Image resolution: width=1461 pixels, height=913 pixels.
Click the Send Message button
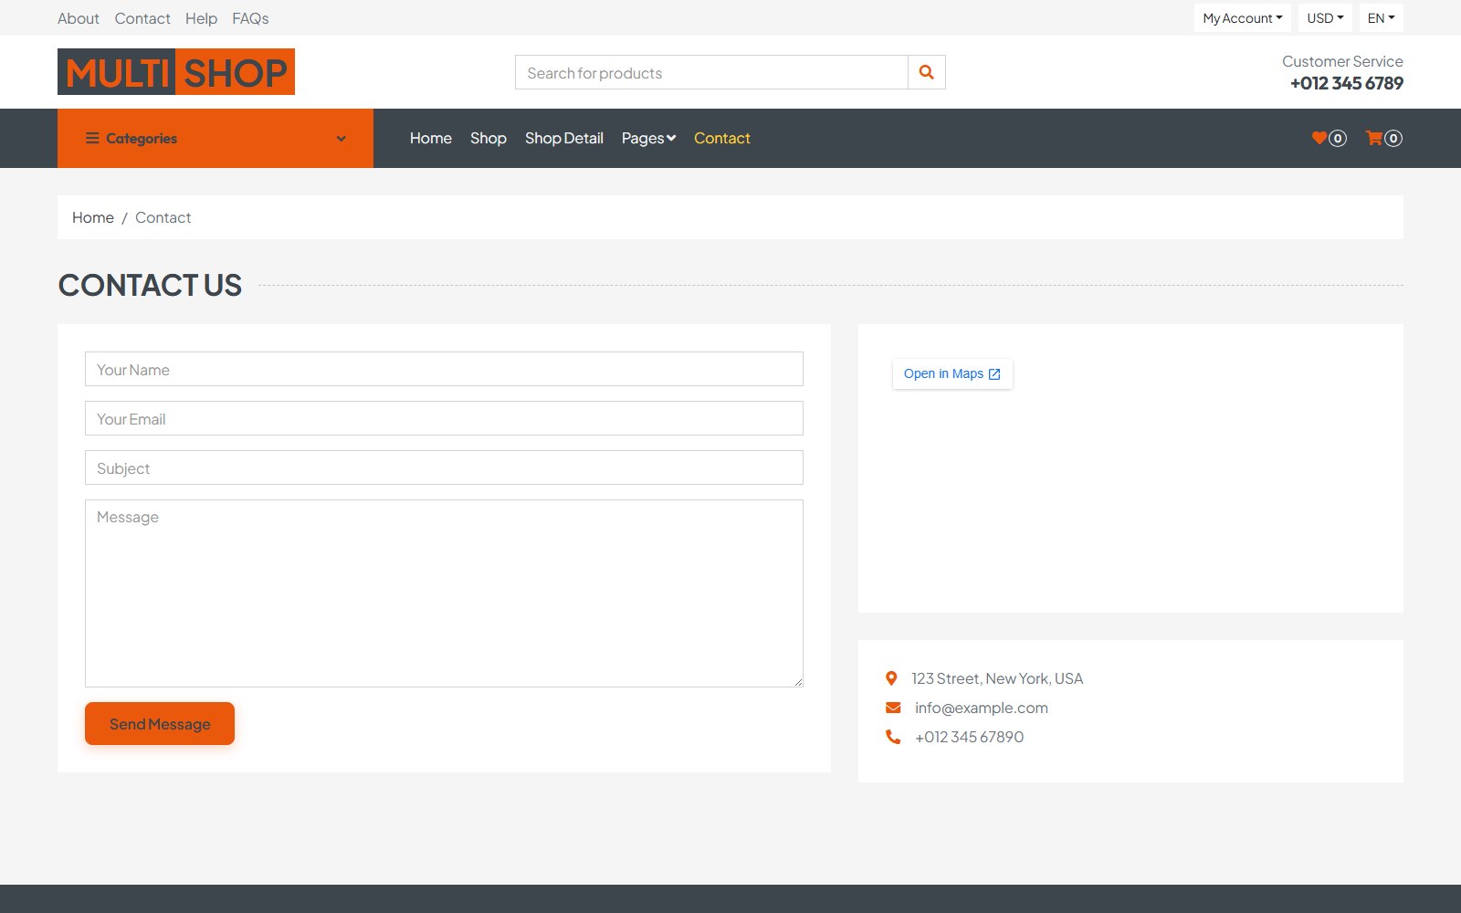point(160,723)
